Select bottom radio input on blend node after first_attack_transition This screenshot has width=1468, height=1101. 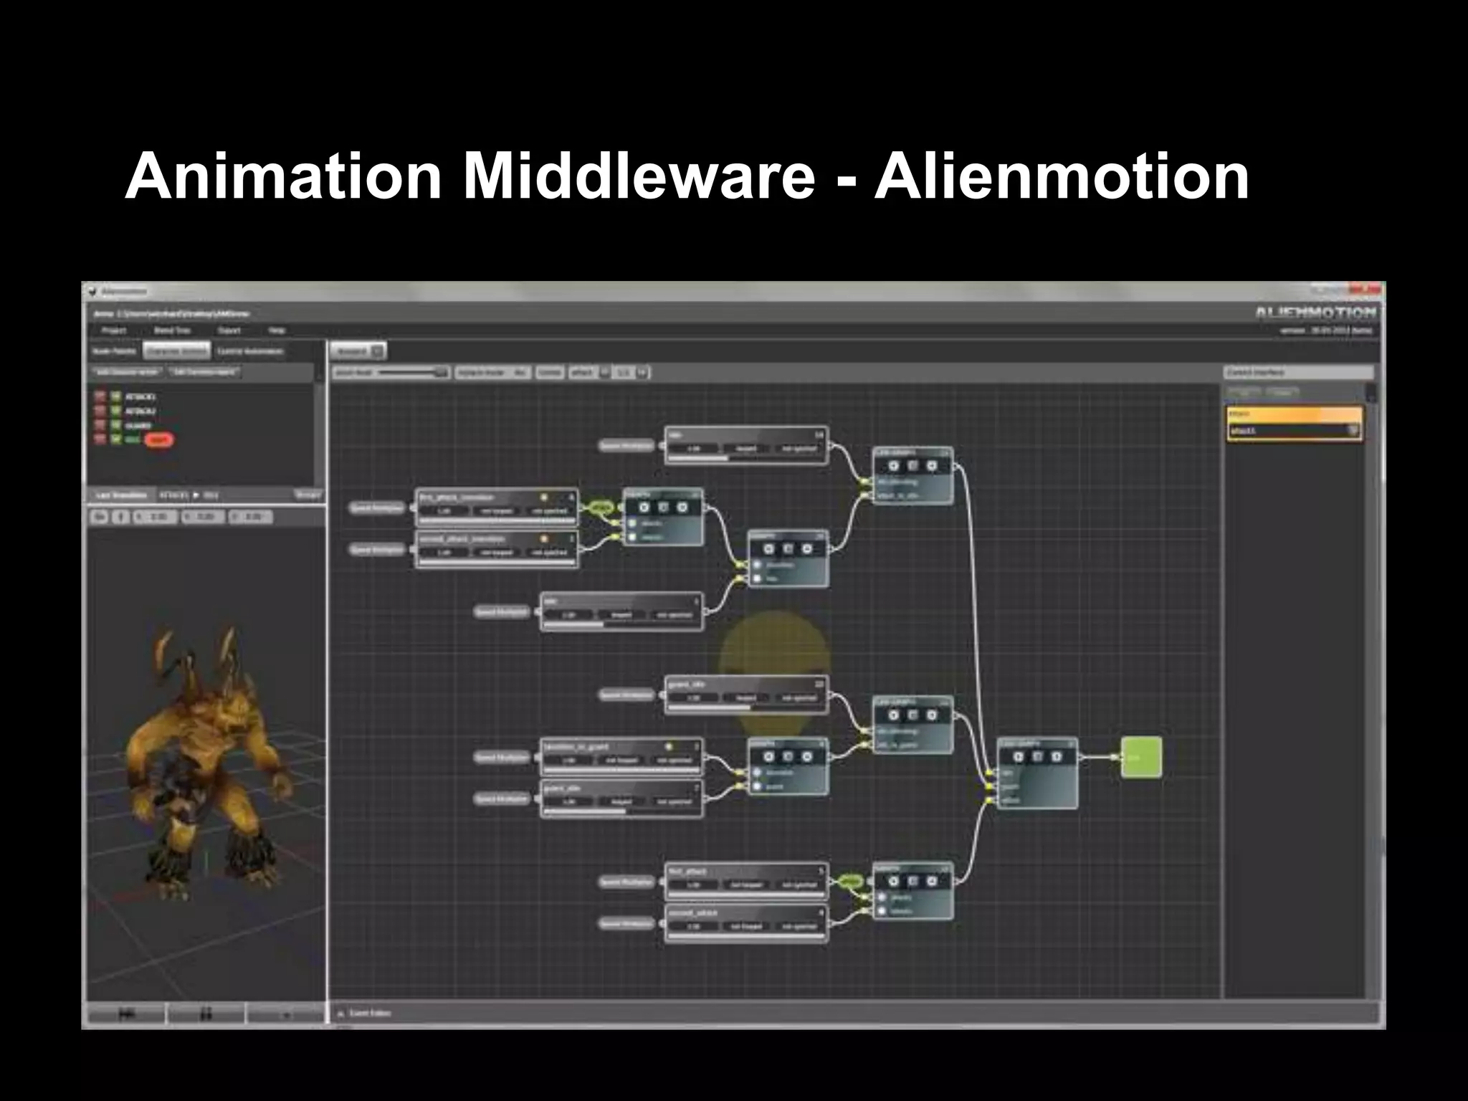(x=632, y=537)
